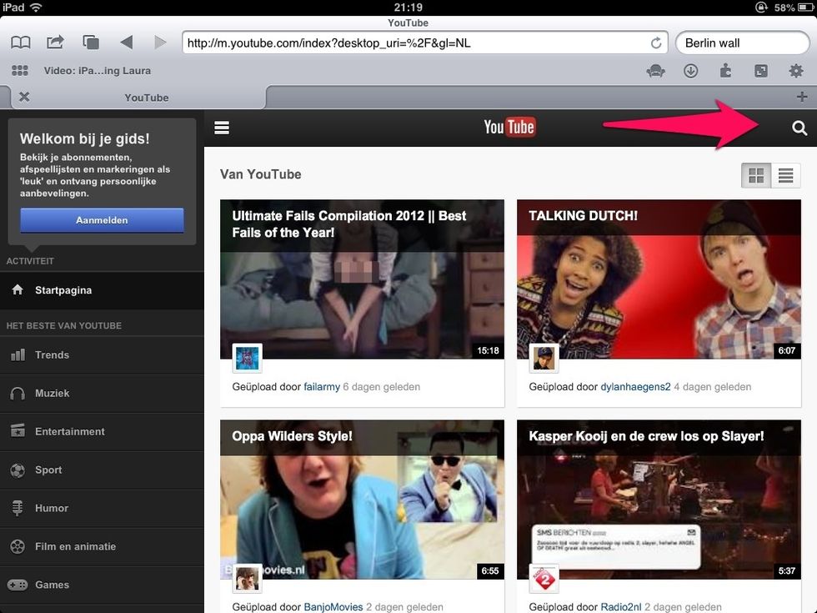Open the downloads icon in the browser toolbar

[x=690, y=71]
